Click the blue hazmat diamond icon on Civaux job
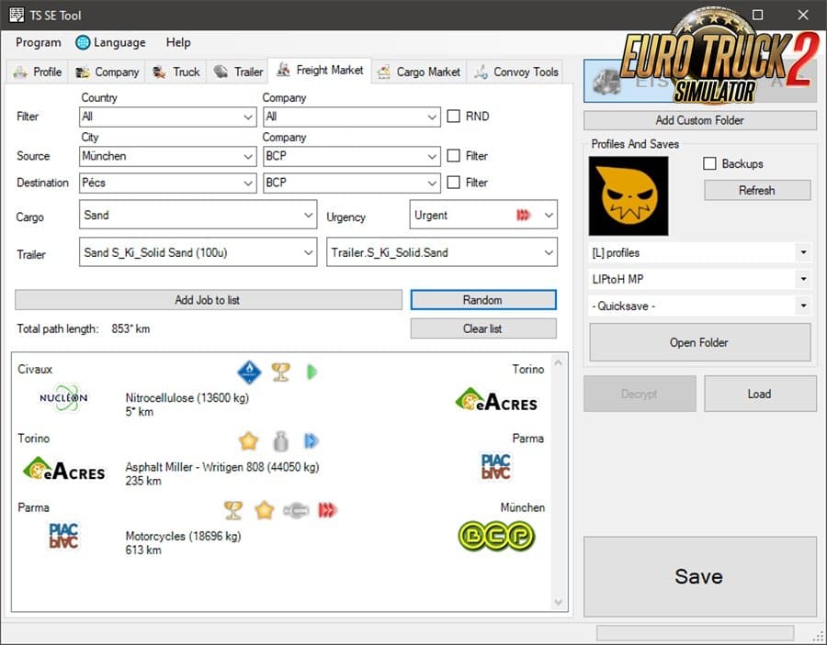827x645 pixels. pos(249,373)
